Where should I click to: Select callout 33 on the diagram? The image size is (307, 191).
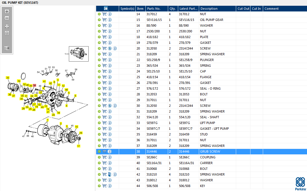(x=8, y=78)
